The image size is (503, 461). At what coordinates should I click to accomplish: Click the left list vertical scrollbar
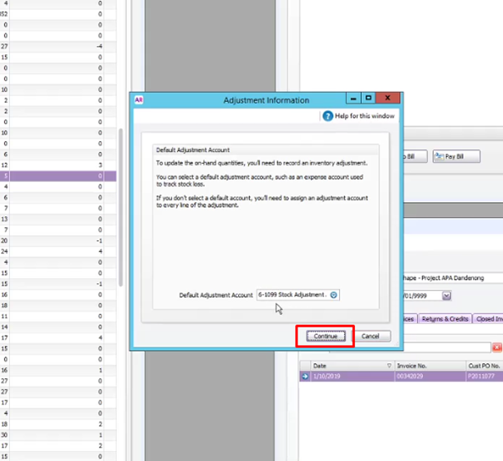[120, 207]
